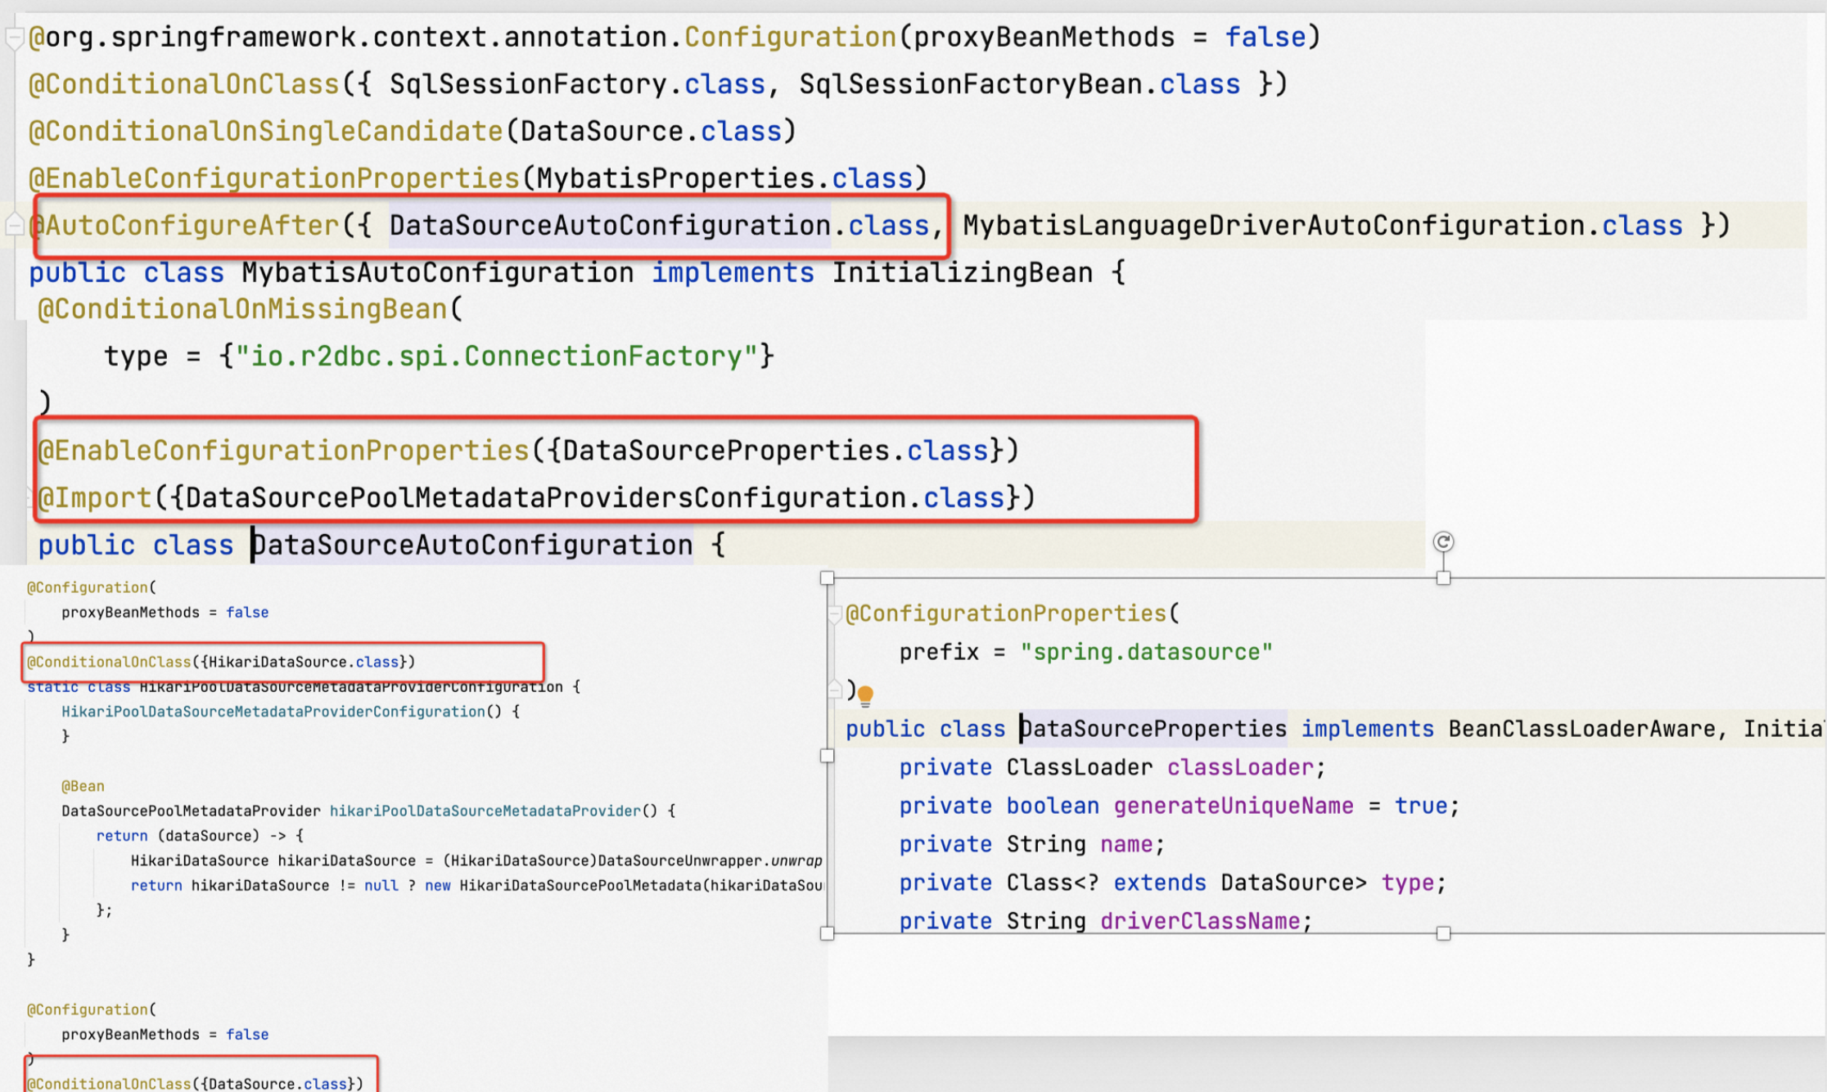
Task: Click DataSourceProperties in its class declaration
Action: [1153, 729]
